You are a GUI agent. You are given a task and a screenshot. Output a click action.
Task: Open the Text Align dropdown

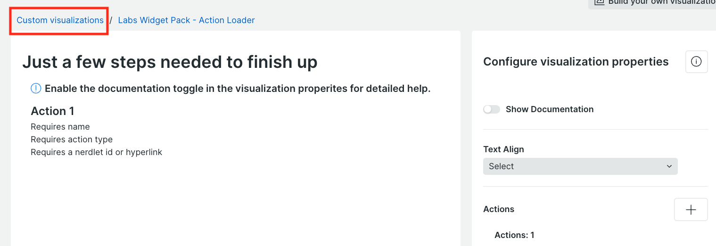580,166
